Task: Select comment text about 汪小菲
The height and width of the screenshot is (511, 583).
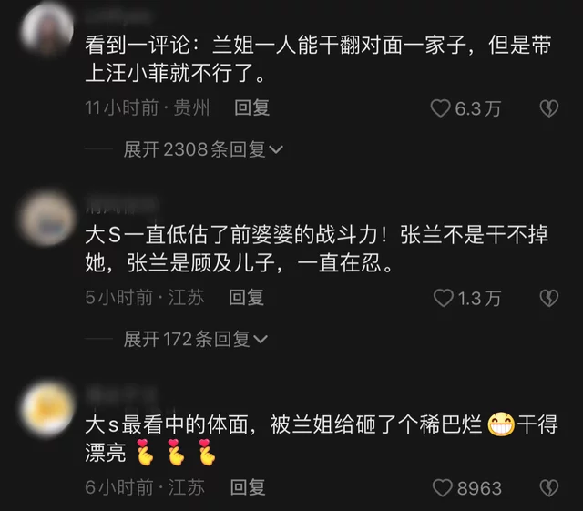Action: click(318, 59)
